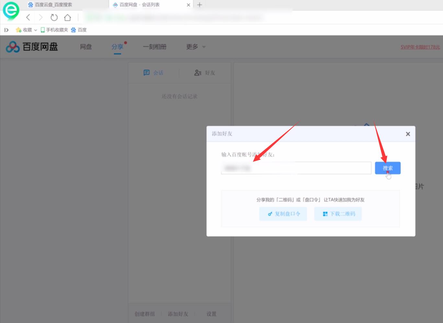The height and width of the screenshot is (323, 443).
Task: Switch to 会话 tab
Action: pos(153,73)
